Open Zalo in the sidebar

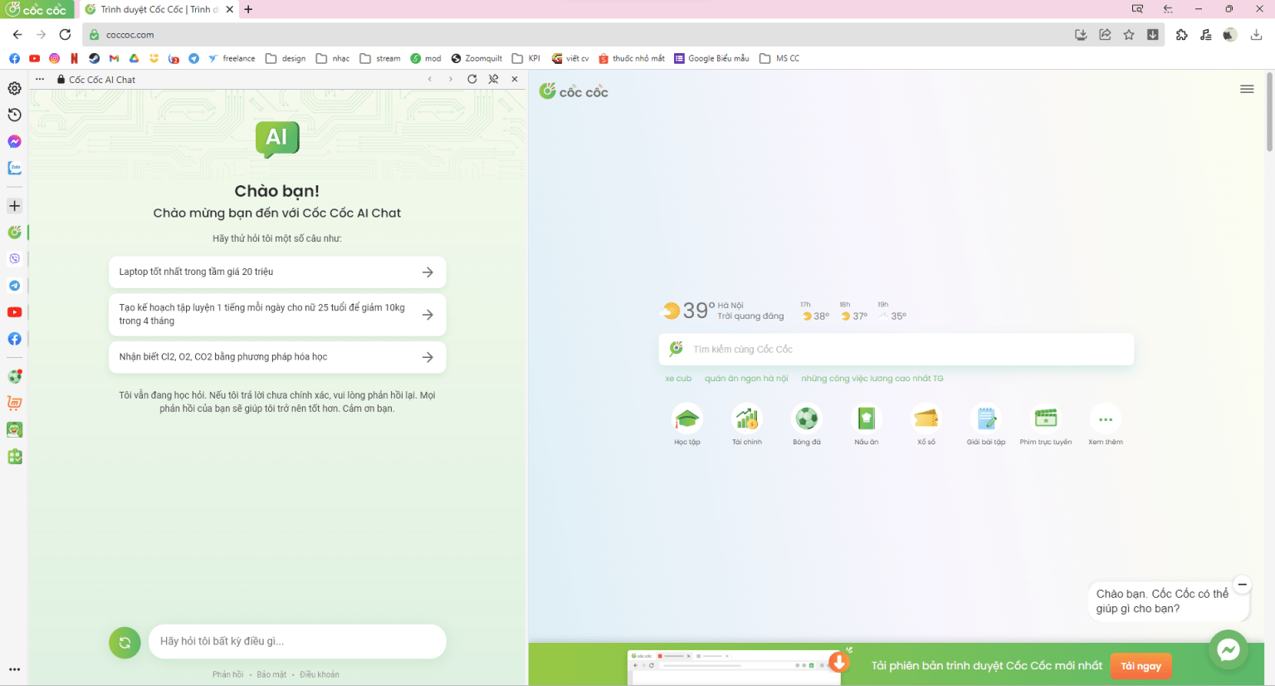(x=14, y=169)
